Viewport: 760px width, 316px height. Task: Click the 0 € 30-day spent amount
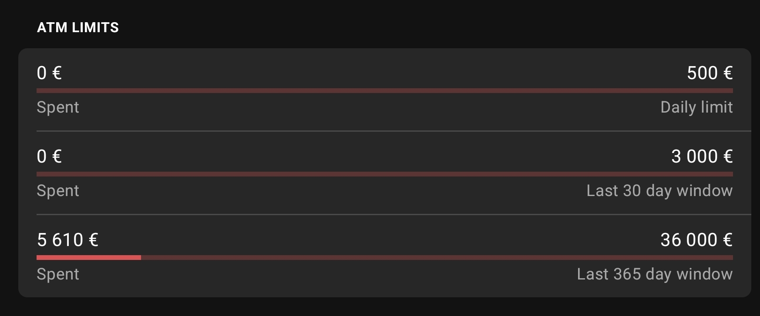49,156
